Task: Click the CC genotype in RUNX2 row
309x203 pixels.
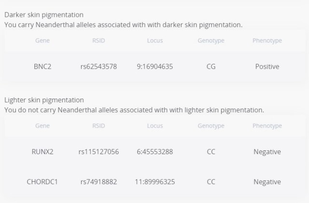Action: pos(211,152)
